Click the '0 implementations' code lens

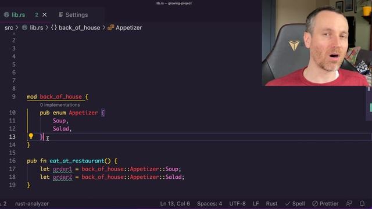[x=60, y=105]
